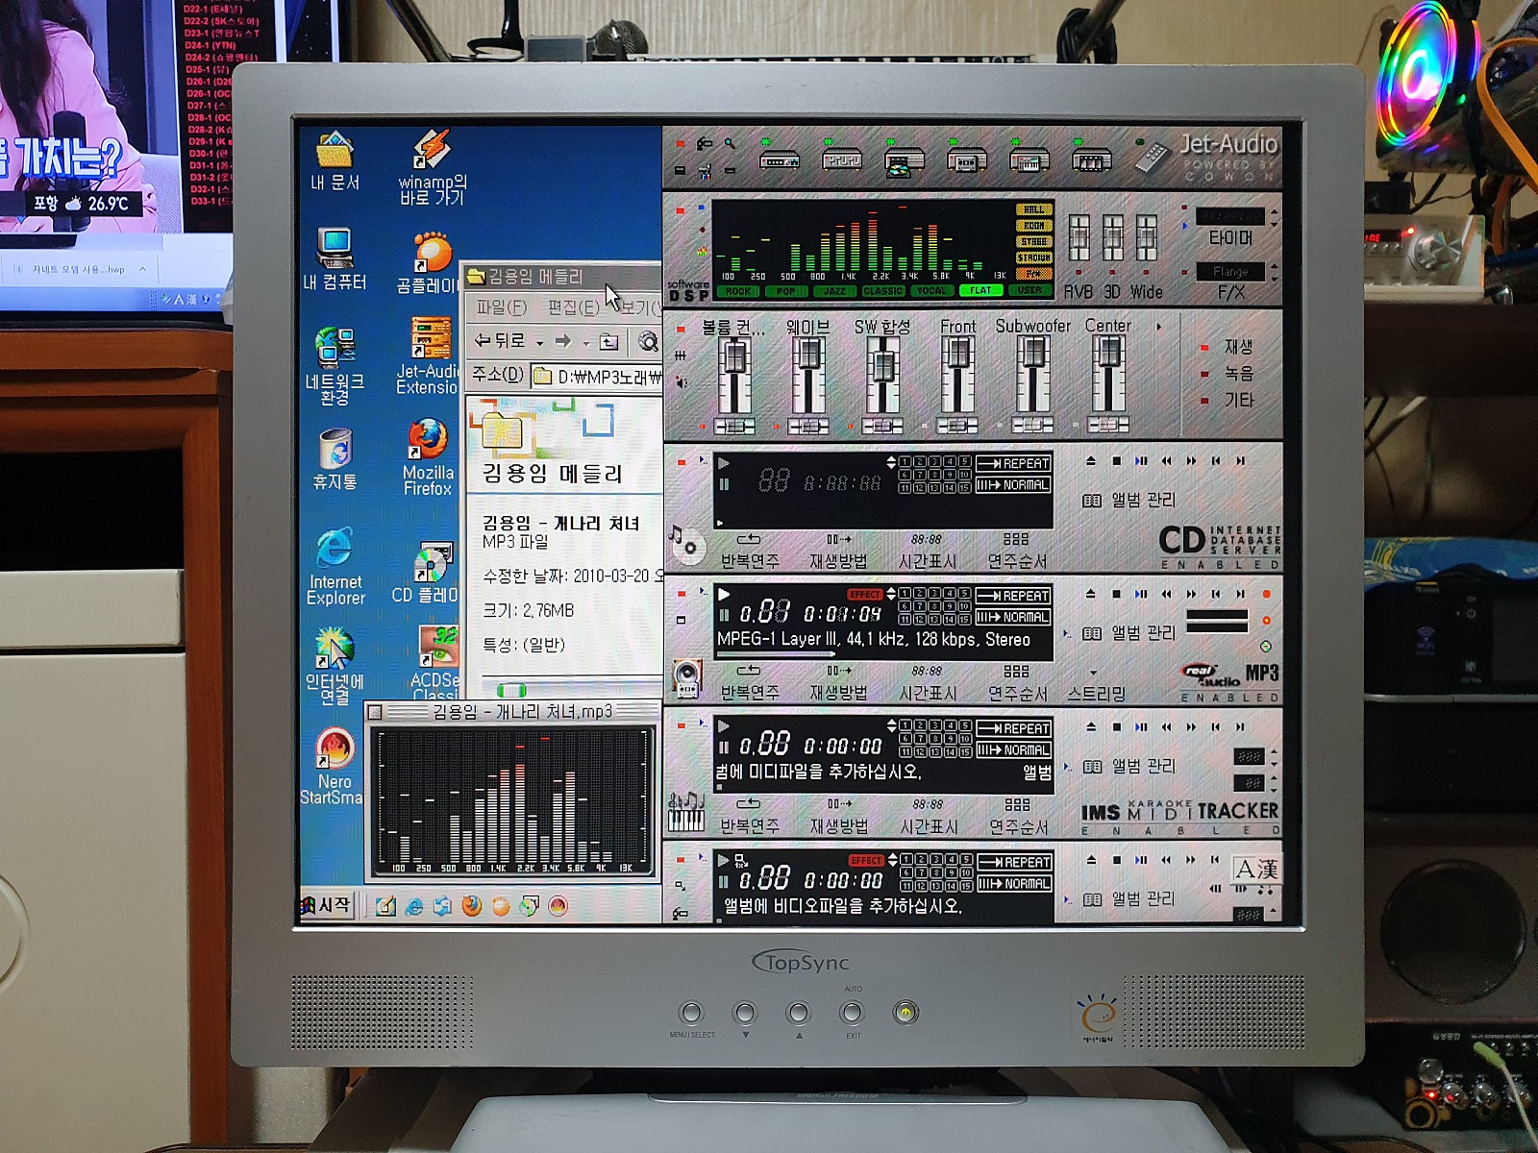Select the video player component icon
Viewport: 1538px width, 1153px height.
pyautogui.click(x=1092, y=159)
